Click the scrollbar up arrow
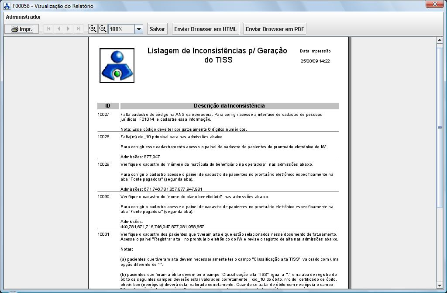This screenshot has height=293, width=447. tap(439, 40)
